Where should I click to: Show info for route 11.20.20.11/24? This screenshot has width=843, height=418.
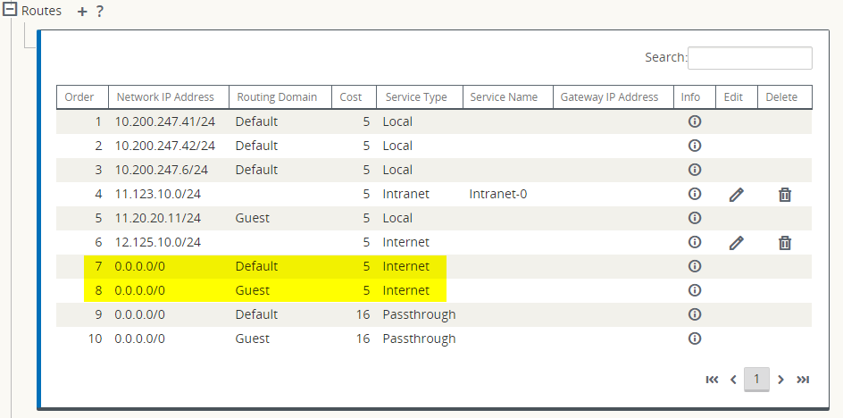click(x=695, y=218)
